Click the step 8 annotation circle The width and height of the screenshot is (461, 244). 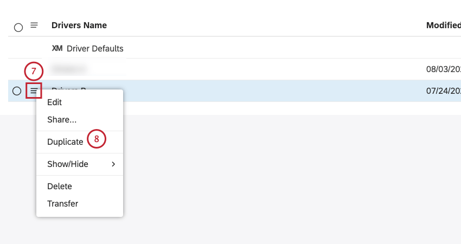(97, 139)
